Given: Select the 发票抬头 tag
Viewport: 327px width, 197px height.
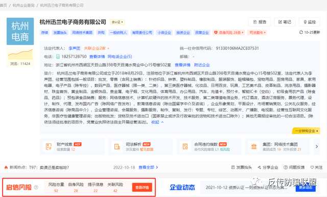Looking at the screenshot, I should click(60, 33).
